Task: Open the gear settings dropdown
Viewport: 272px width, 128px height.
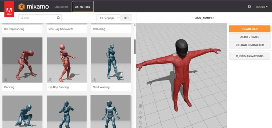Action: [x=127, y=18]
